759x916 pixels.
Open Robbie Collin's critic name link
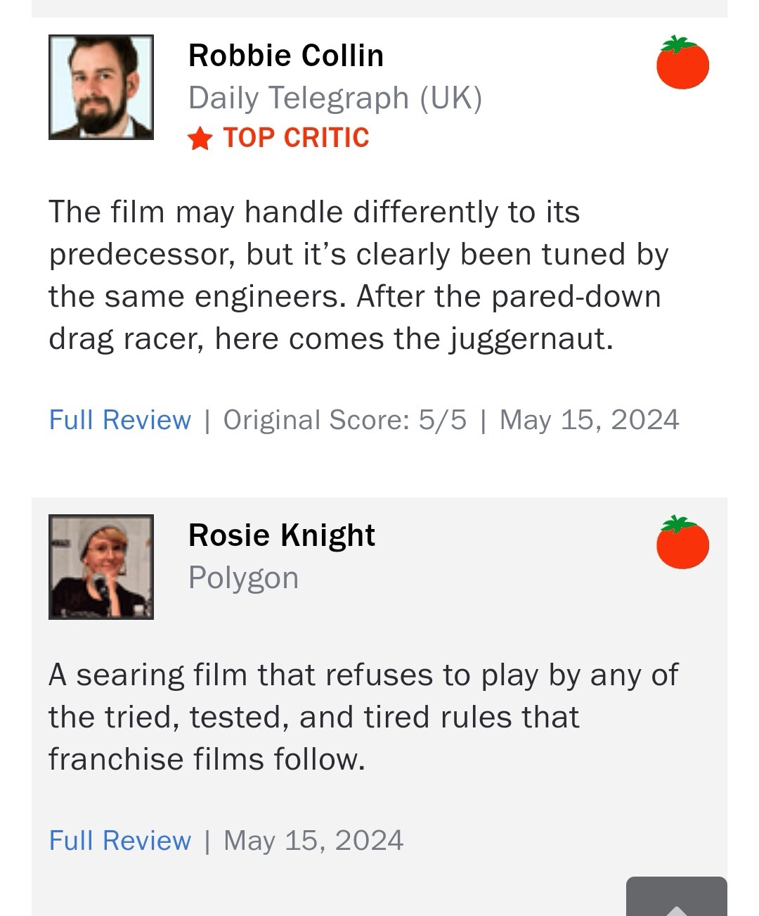coord(286,56)
